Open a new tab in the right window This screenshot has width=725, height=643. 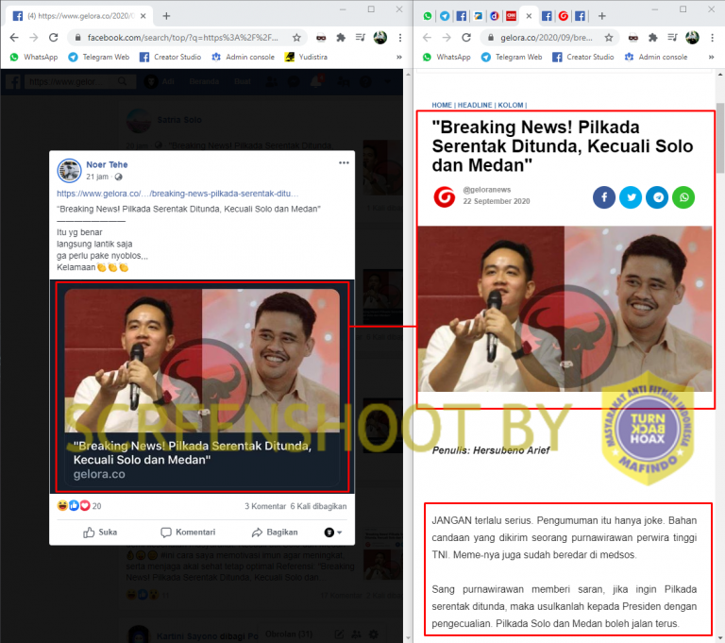[601, 16]
